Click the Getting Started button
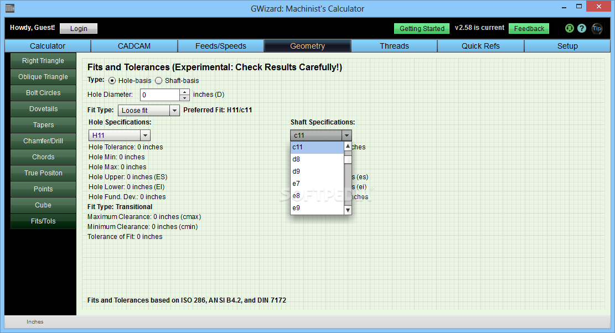The image size is (615, 333). pyautogui.click(x=422, y=29)
